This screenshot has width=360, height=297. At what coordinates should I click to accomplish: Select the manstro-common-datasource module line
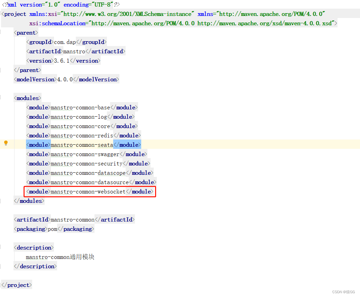[x=91, y=182]
